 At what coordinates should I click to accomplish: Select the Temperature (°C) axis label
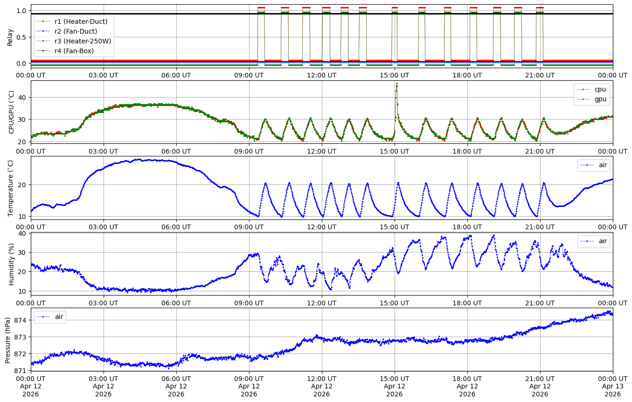tap(11, 188)
